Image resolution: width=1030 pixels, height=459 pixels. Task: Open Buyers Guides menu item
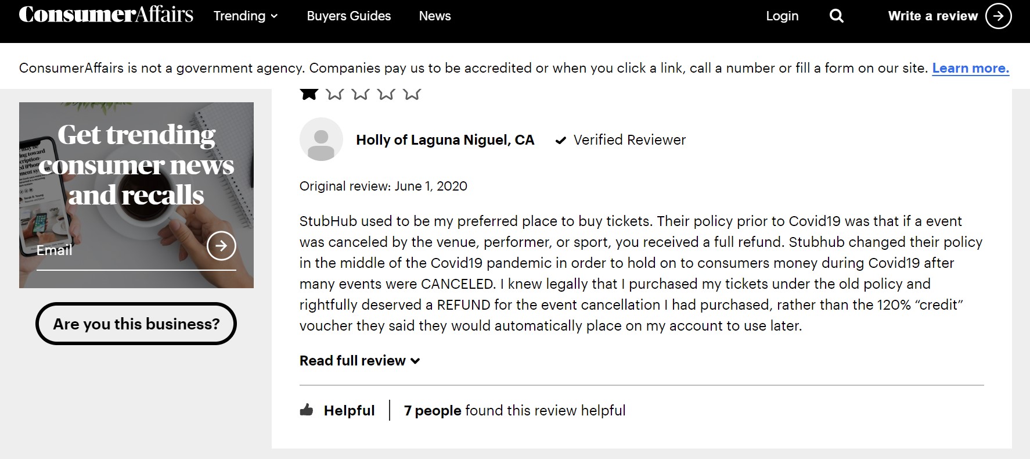click(349, 16)
